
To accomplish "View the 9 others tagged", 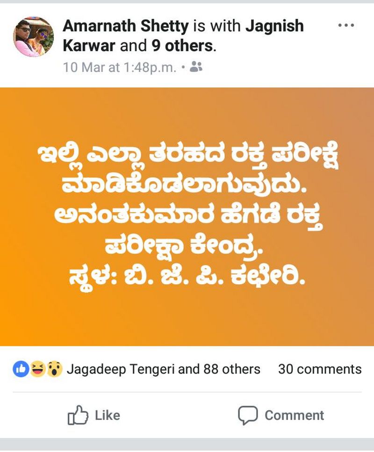I will click(182, 45).
